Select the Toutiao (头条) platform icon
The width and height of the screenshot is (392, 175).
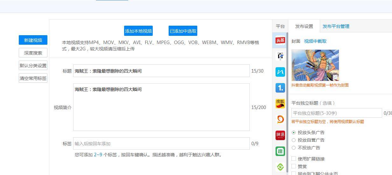point(280,40)
